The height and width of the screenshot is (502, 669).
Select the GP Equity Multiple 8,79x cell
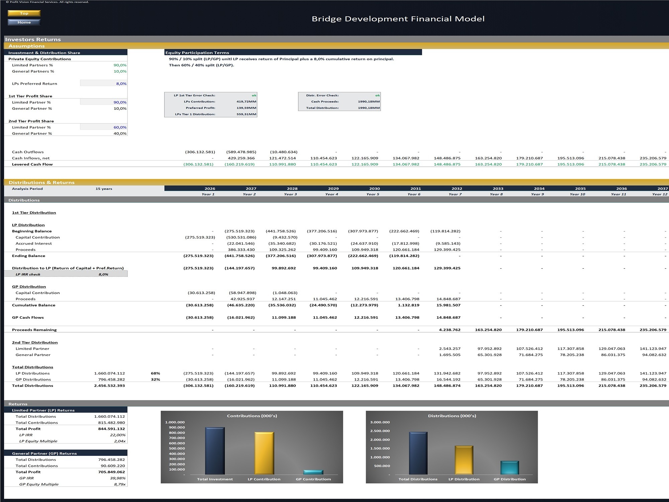point(119,484)
